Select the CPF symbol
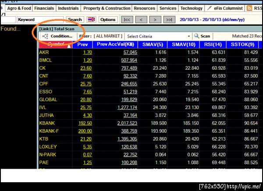 [x=43, y=84]
